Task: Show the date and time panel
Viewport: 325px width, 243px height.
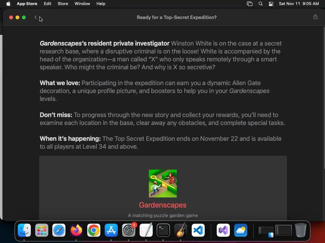Action: [299, 4]
